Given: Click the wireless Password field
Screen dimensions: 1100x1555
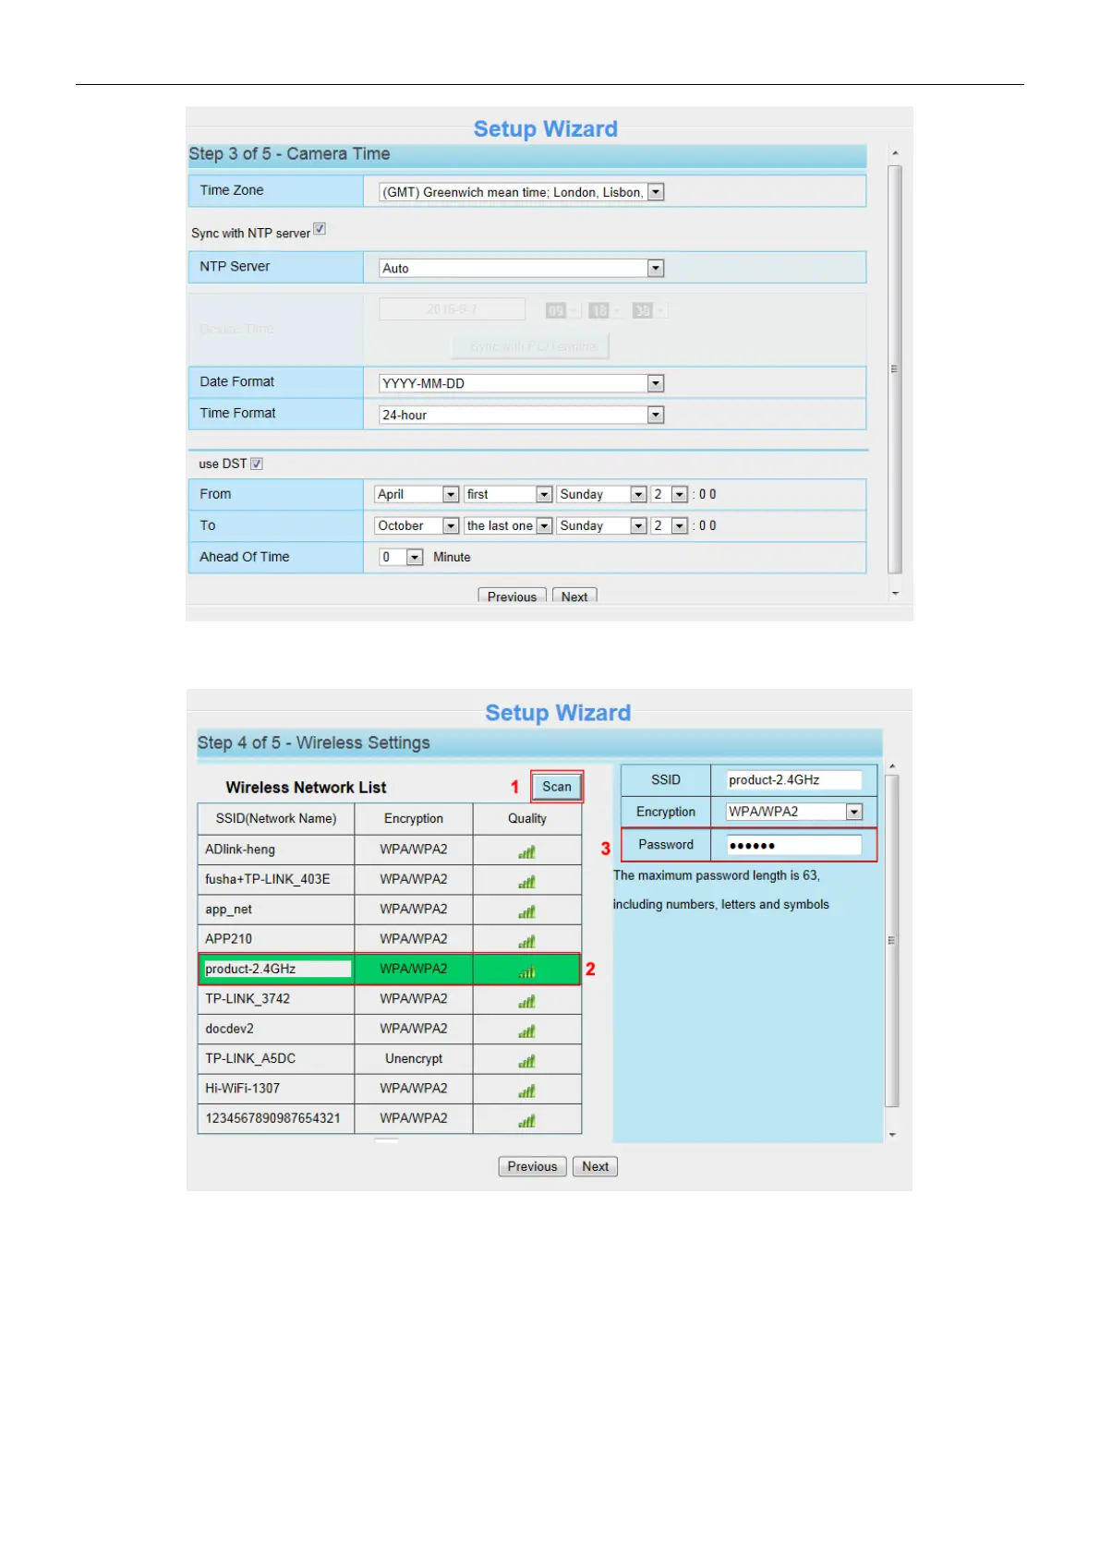Looking at the screenshot, I should (794, 845).
